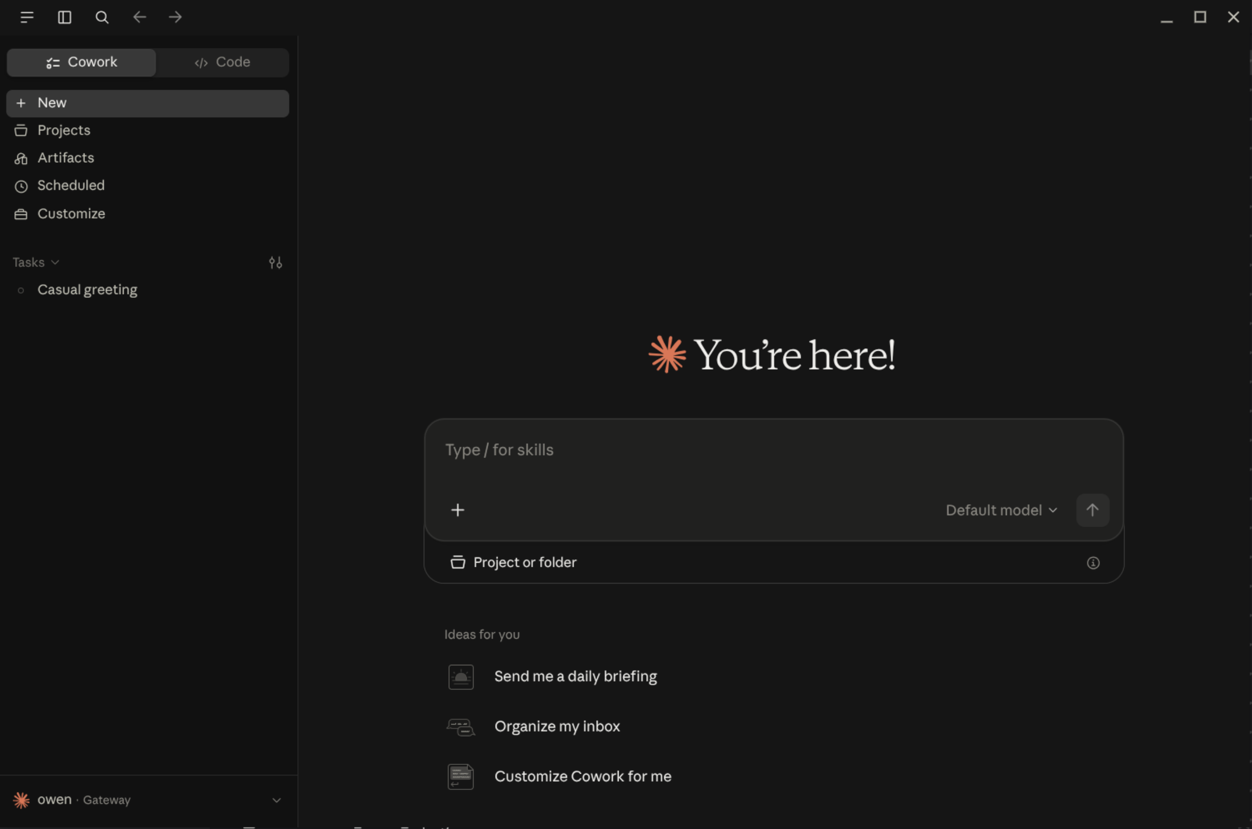
Task: Click the Artifacts shapes icon
Action: 21,159
